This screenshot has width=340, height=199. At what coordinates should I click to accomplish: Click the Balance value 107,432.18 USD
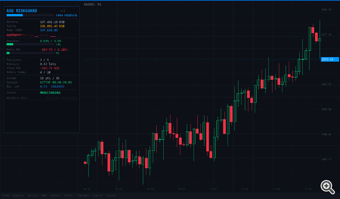point(52,22)
